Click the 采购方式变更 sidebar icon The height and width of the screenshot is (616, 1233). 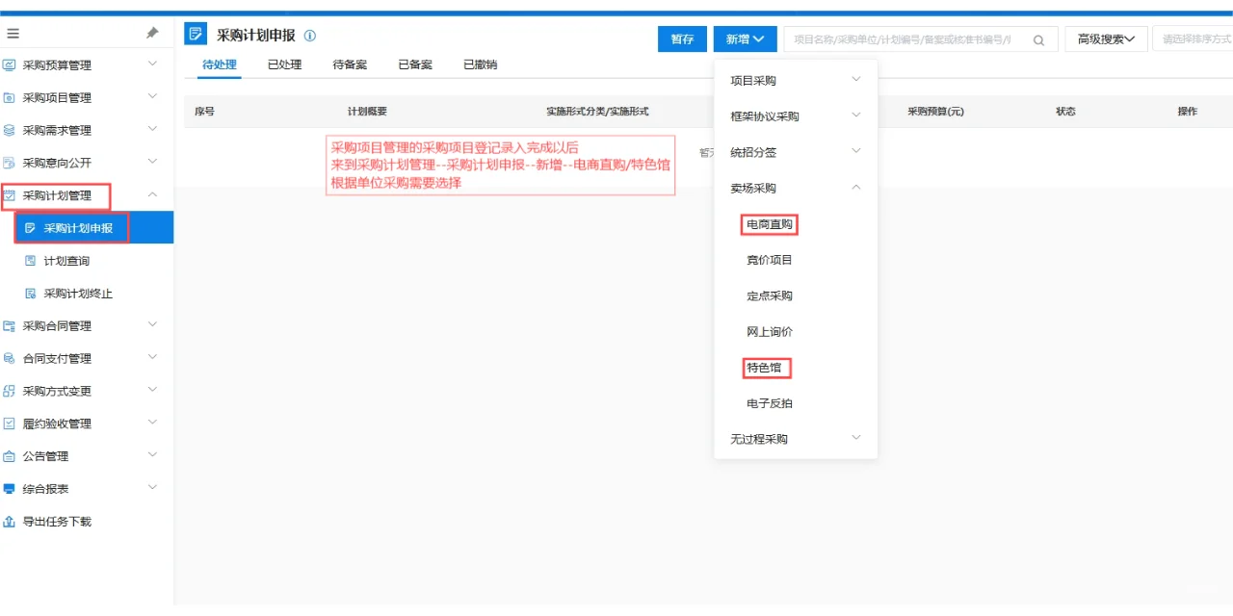click(10, 391)
